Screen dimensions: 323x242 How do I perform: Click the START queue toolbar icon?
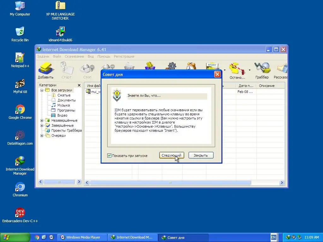tap(212, 66)
